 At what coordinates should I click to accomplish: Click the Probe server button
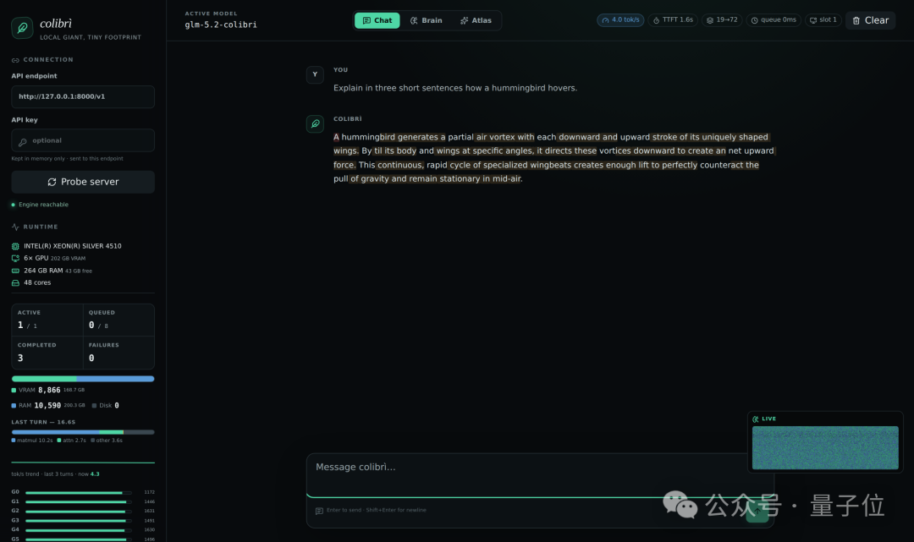tap(83, 182)
